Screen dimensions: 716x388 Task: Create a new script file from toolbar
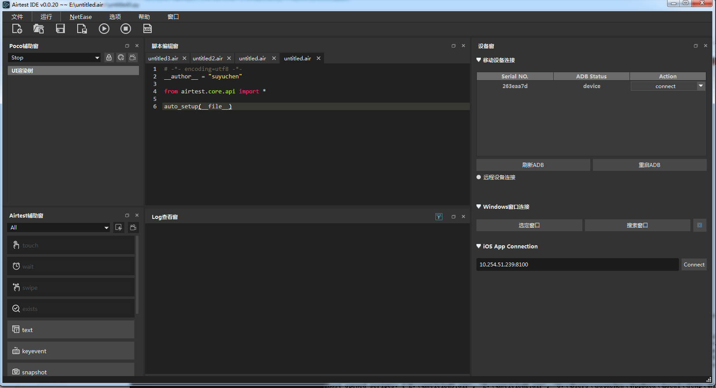17,29
